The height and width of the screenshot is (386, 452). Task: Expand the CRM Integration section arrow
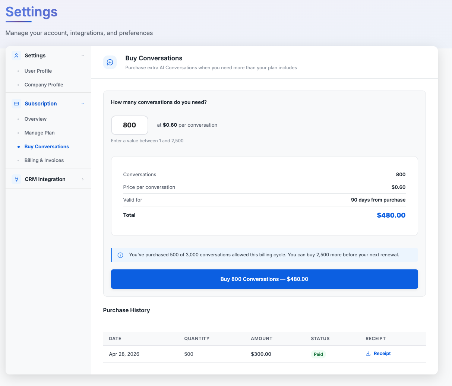click(83, 179)
